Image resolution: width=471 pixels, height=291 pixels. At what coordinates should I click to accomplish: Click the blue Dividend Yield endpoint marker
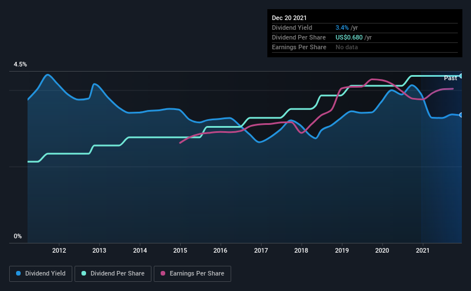pyautogui.click(x=461, y=115)
